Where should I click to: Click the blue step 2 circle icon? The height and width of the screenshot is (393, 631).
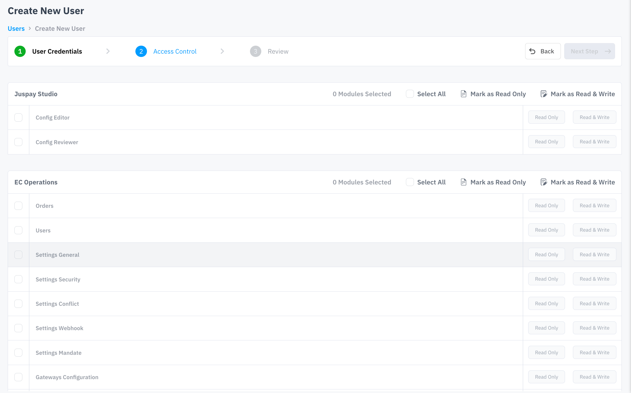(x=141, y=51)
